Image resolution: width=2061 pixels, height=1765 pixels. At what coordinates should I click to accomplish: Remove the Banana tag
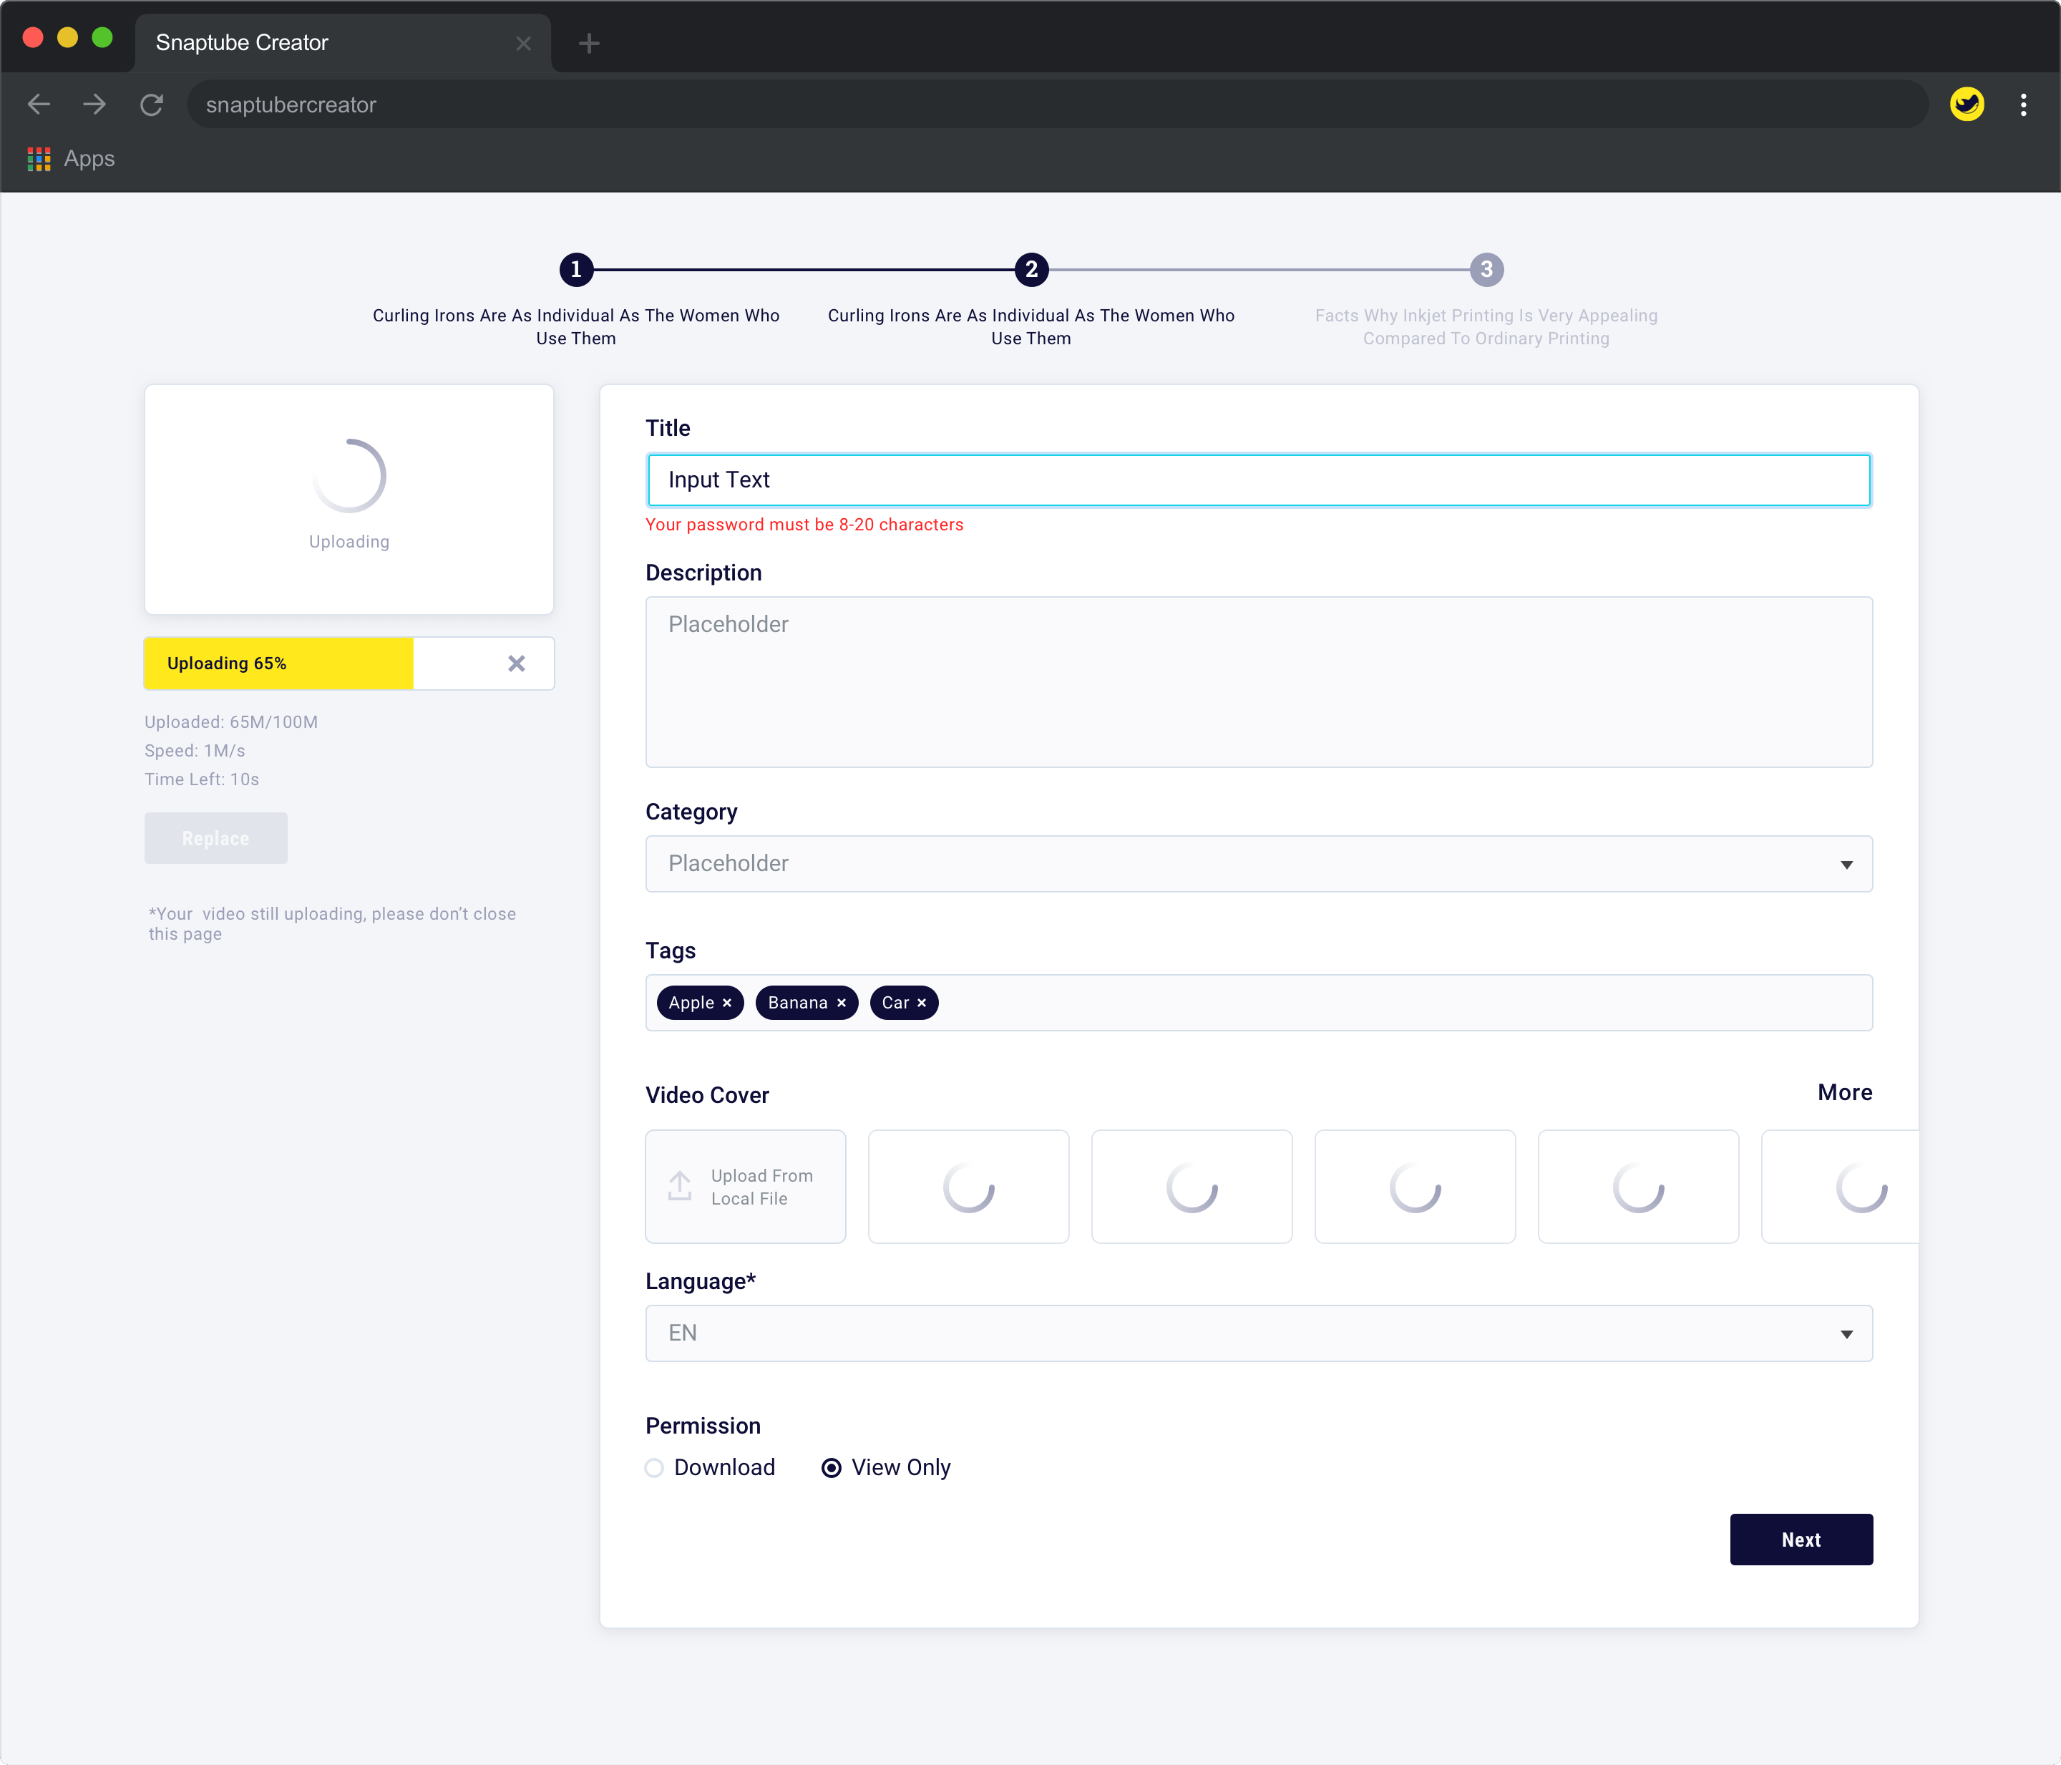(842, 1003)
